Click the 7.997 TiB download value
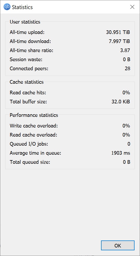Viewport: 140px width, 256px height. tap(119, 41)
